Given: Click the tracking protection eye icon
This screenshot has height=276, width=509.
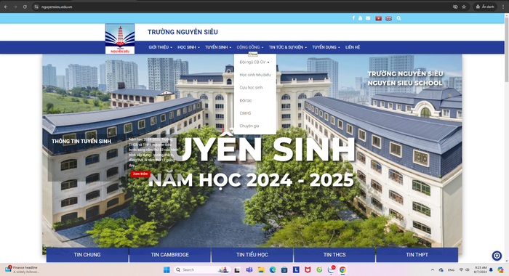Looking at the screenshot, I should click(455, 7).
